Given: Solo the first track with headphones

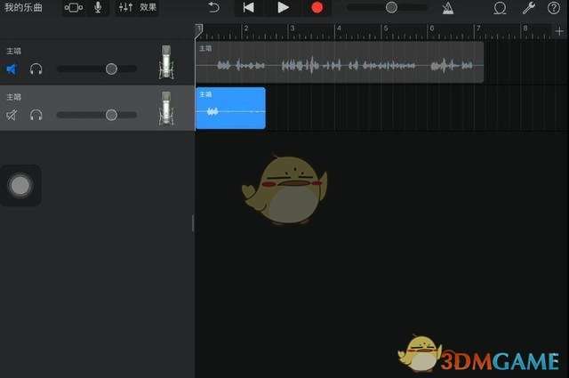Looking at the screenshot, I should pyautogui.click(x=36, y=68).
